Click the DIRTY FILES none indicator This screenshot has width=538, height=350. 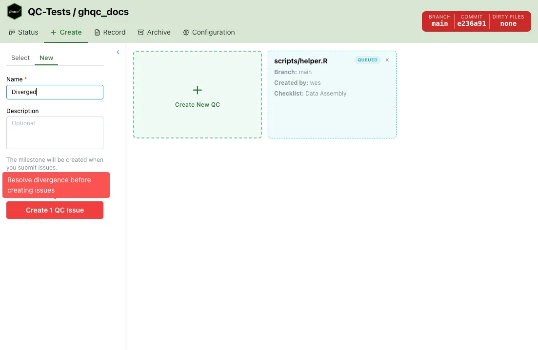(x=508, y=21)
